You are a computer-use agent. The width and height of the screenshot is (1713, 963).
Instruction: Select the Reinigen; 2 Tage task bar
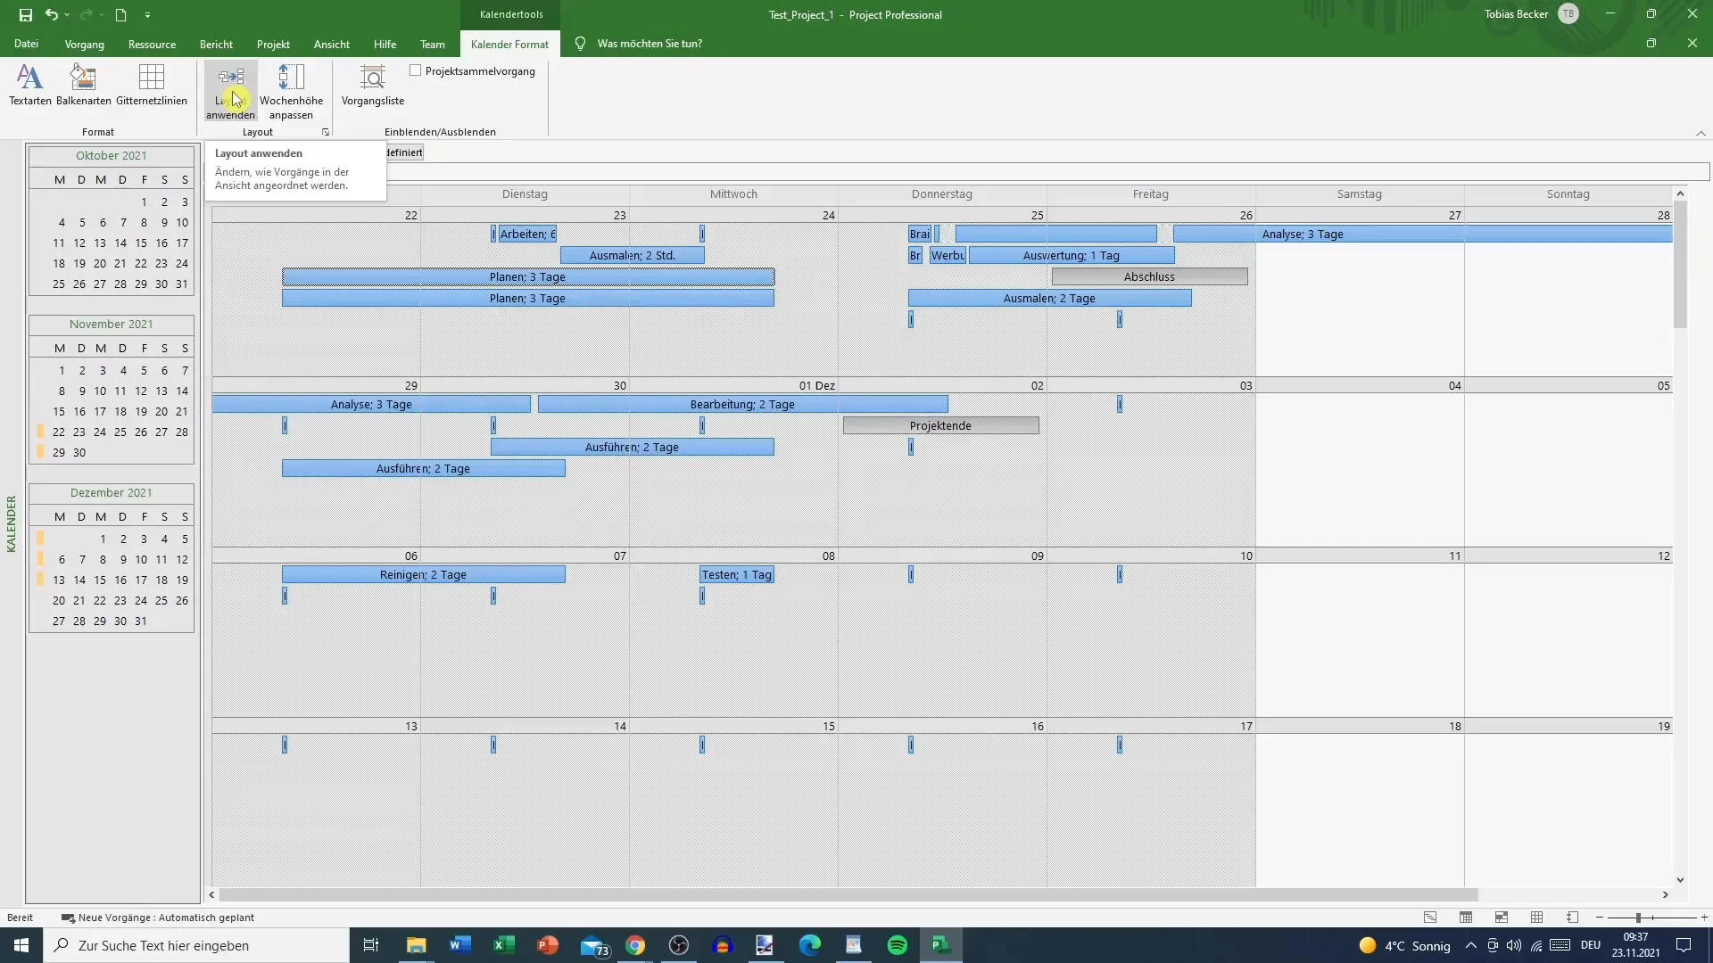tap(423, 574)
